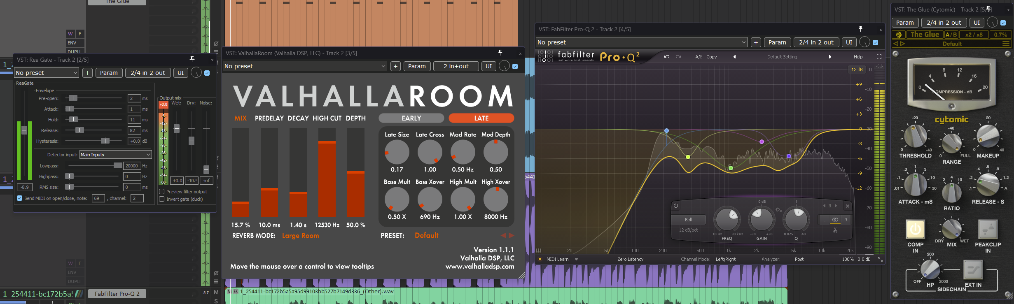The height and width of the screenshot is (304, 1014).
Task: Select previous EQ band arrow beside 3
Action: click(824, 206)
